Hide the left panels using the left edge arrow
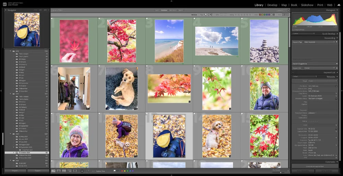This screenshot has width=343, height=176. pos(1,91)
